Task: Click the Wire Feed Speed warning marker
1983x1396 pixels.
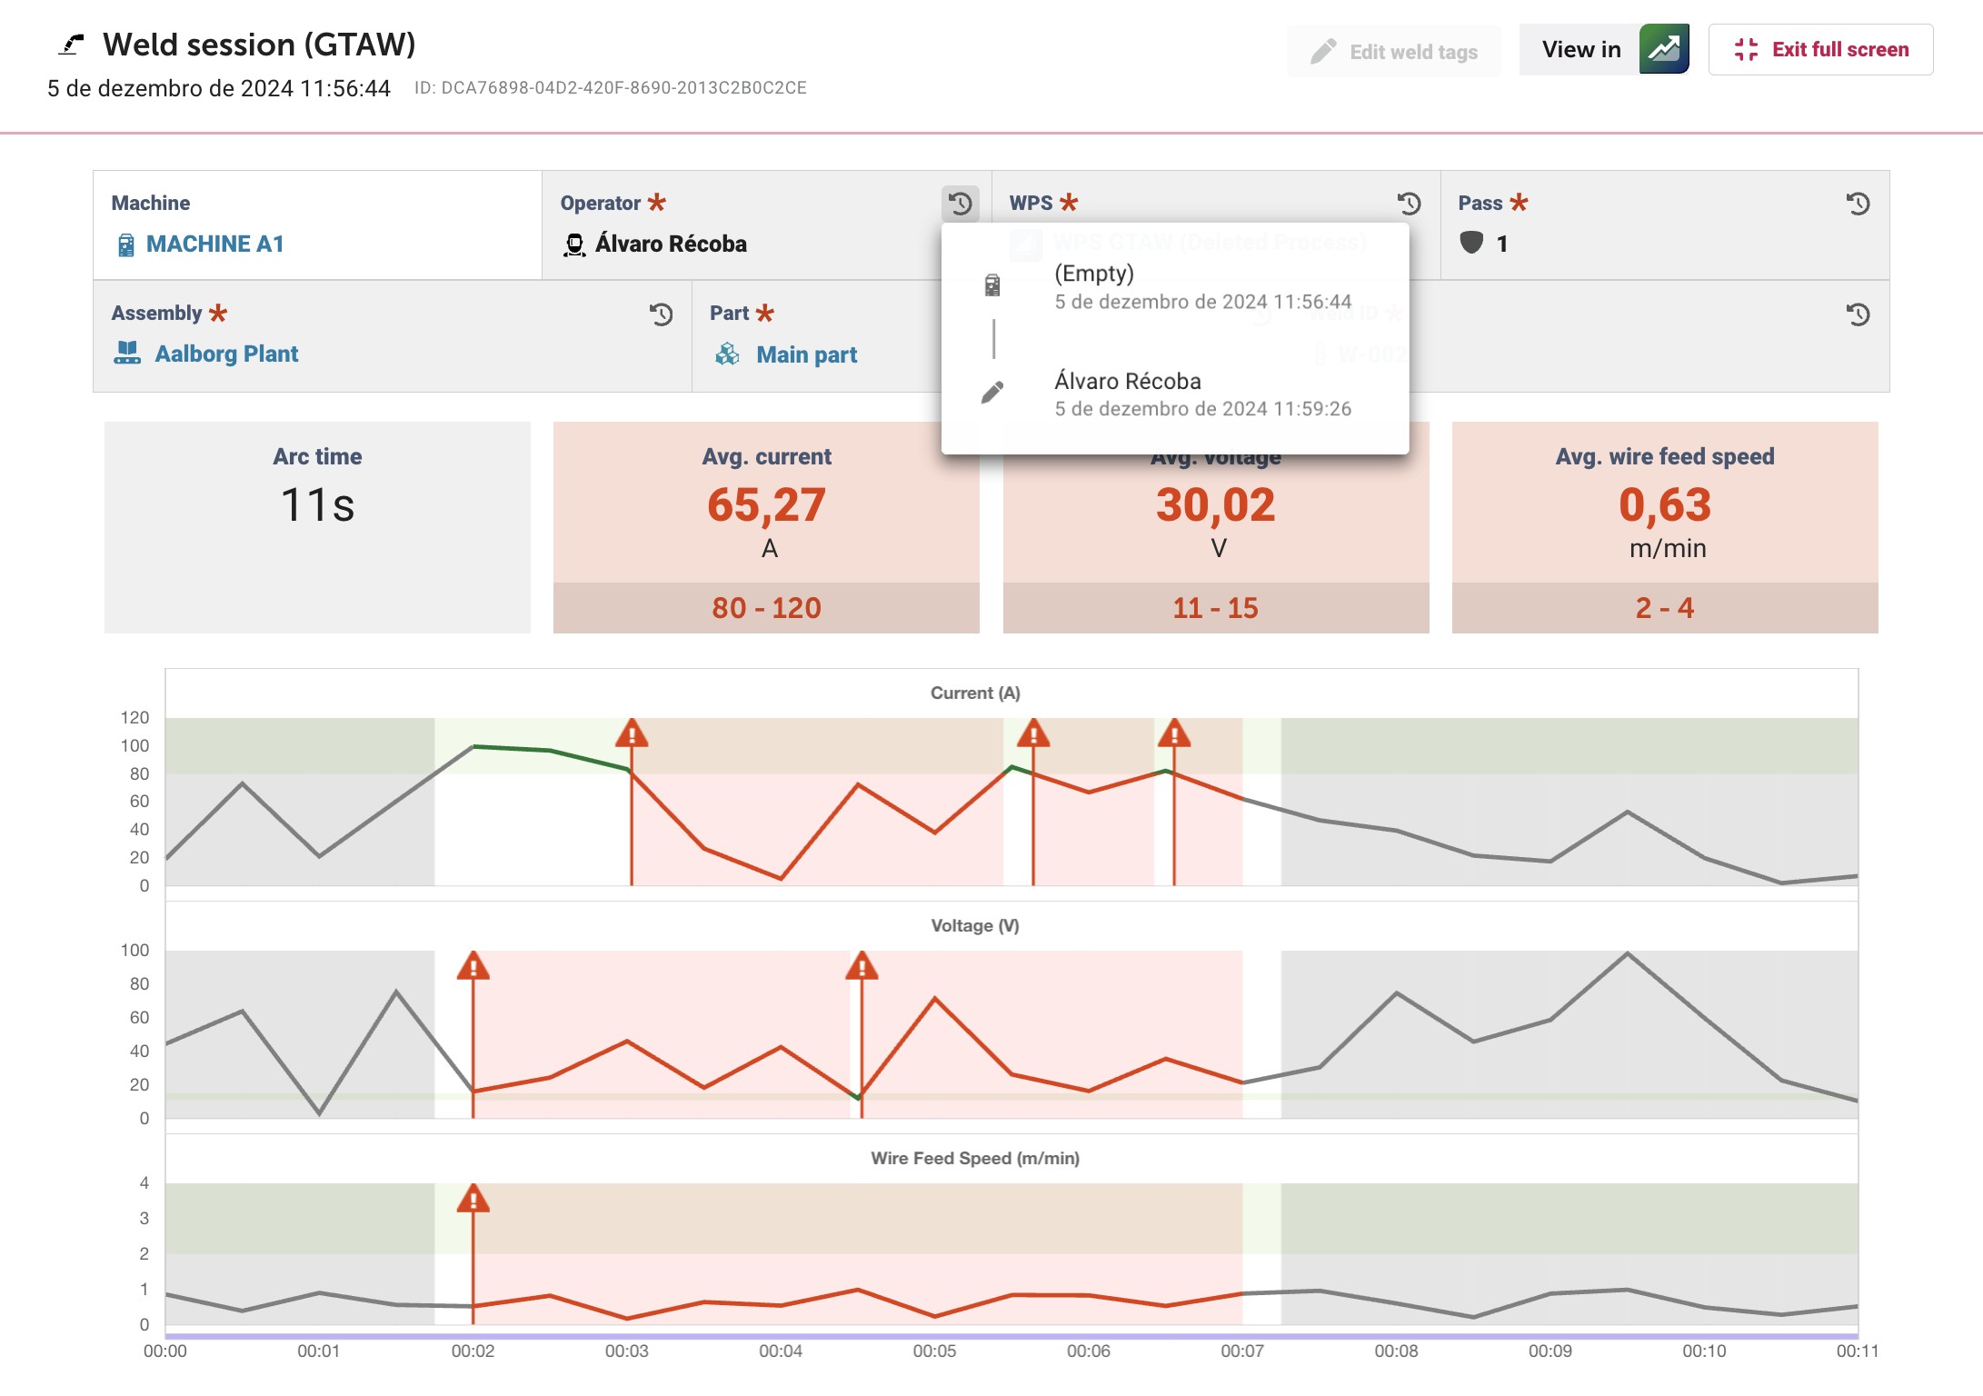Action: [x=473, y=1199]
